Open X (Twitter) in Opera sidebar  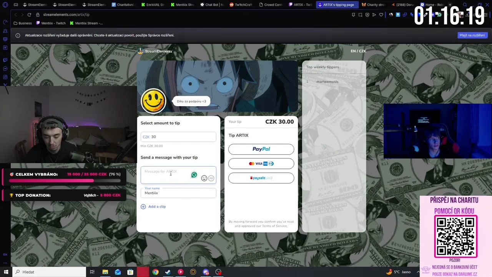5,85
